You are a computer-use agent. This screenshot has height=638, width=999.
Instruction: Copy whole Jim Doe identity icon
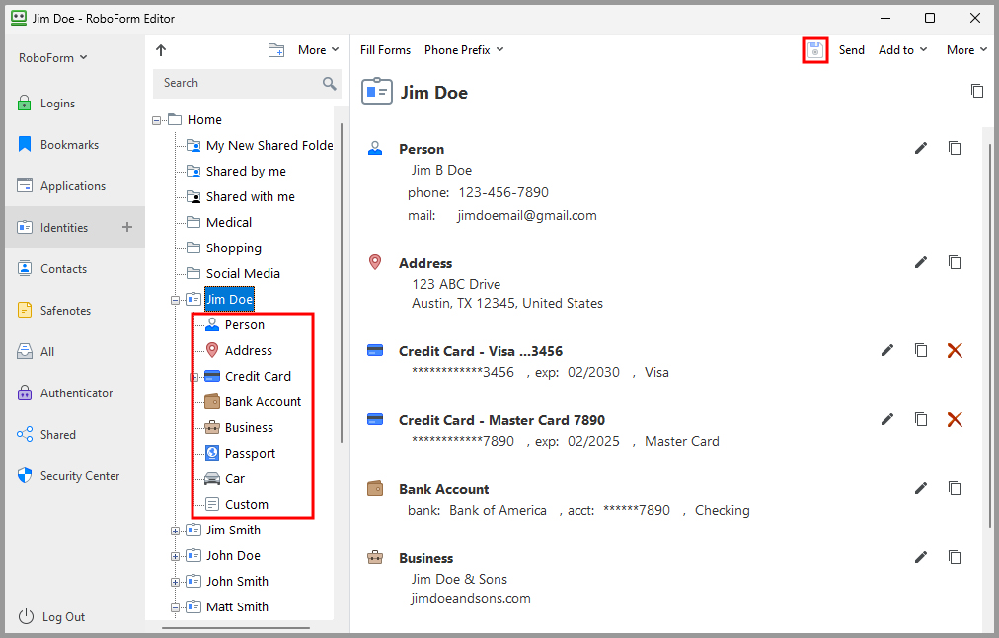coord(976,91)
